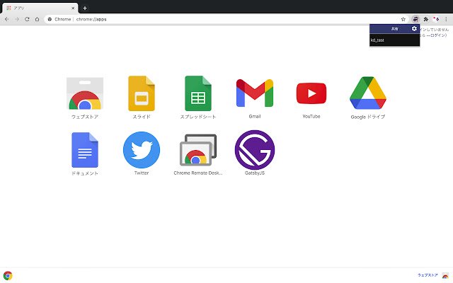Click the Chrome logo in the bottom-left corner
Screen dimensions: 453x283
(x=8, y=275)
